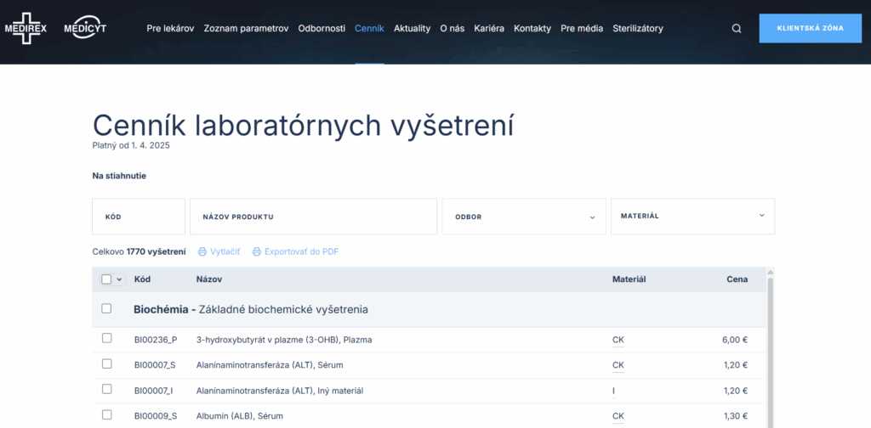The image size is (871, 428).
Task: Click the CK material link for BI00236_P
Action: click(618, 340)
